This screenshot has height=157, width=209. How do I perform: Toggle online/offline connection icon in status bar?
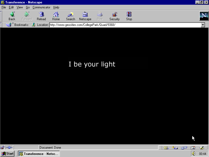(9, 148)
